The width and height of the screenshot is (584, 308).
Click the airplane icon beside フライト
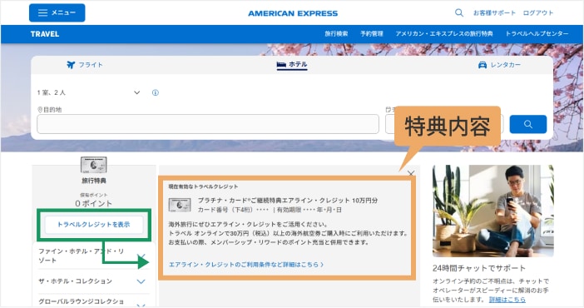coord(71,65)
